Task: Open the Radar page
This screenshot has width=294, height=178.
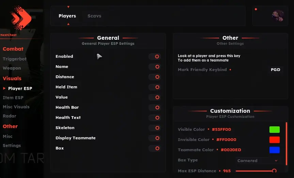Action: (10, 116)
